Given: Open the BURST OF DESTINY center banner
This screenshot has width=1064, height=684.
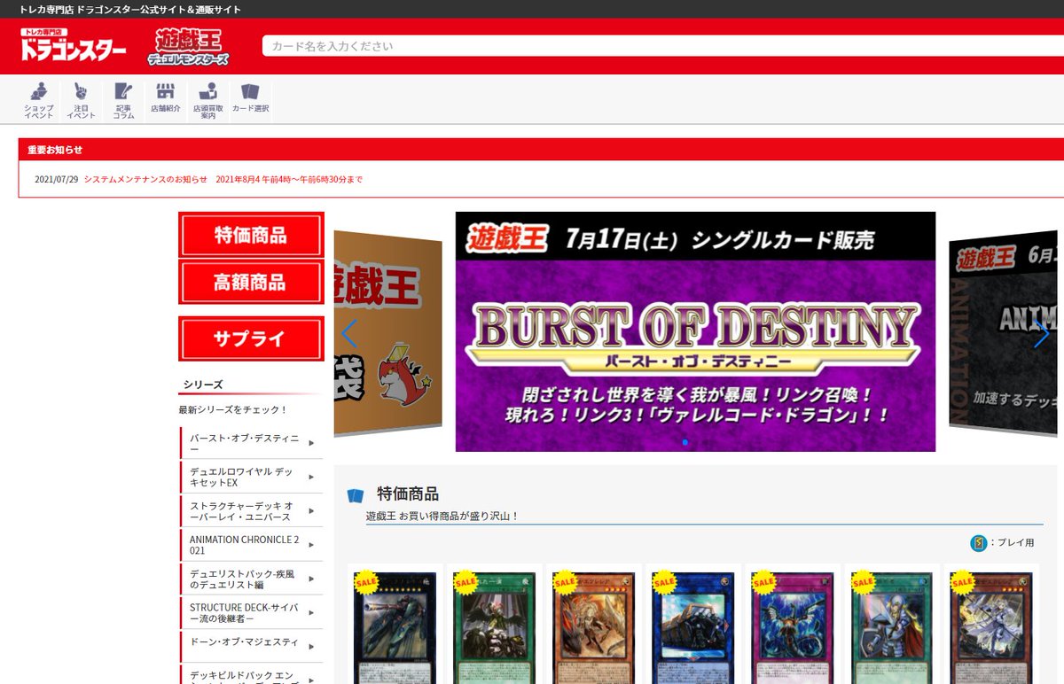Looking at the screenshot, I should coord(695,331).
